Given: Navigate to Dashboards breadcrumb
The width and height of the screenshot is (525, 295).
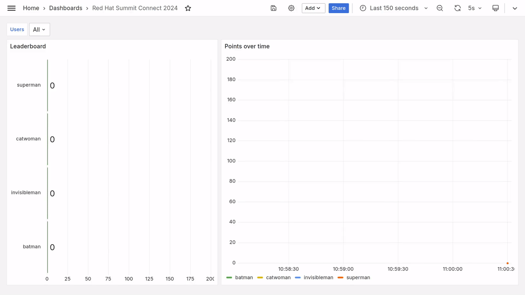Looking at the screenshot, I should [x=66, y=8].
